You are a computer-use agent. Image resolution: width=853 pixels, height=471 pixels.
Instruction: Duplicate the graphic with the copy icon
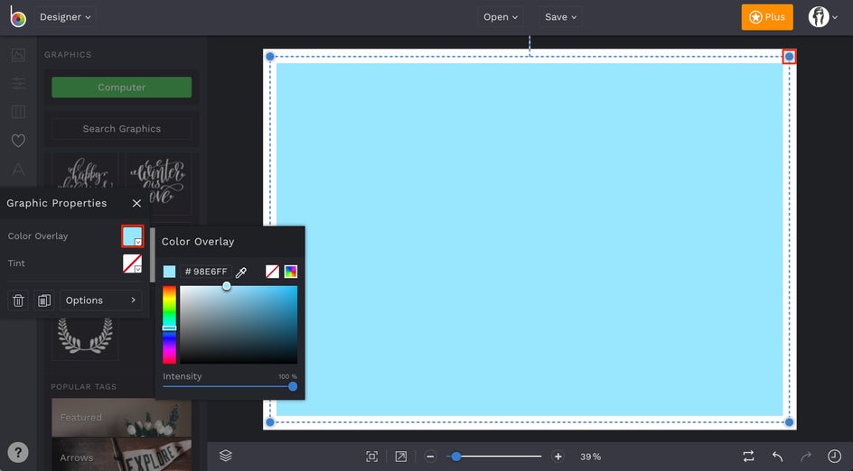coord(43,300)
